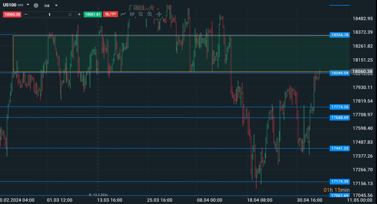
Task: Select the 17774.26 price line label
Action: coord(340,107)
